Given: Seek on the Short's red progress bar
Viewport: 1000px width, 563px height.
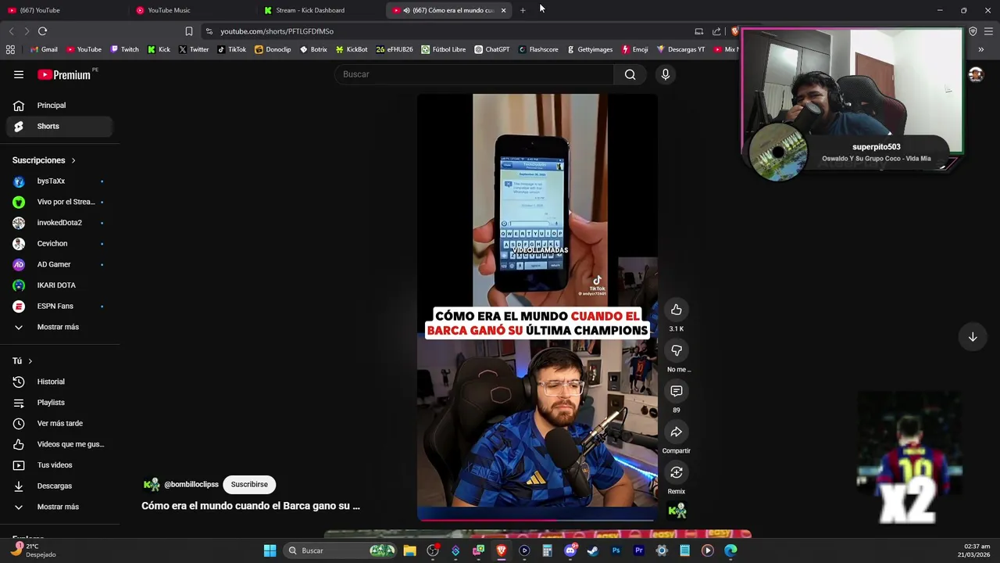Looking at the screenshot, I should pos(537,519).
